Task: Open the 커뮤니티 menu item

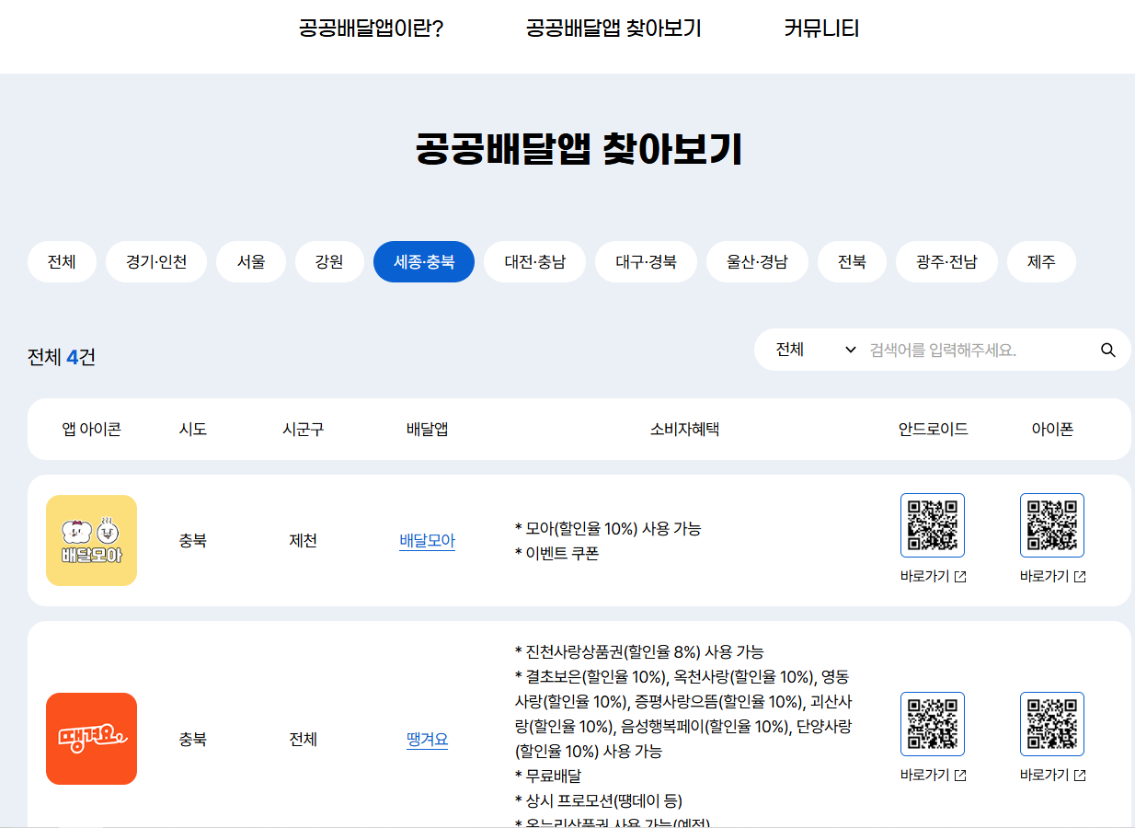Action: pyautogui.click(x=821, y=28)
